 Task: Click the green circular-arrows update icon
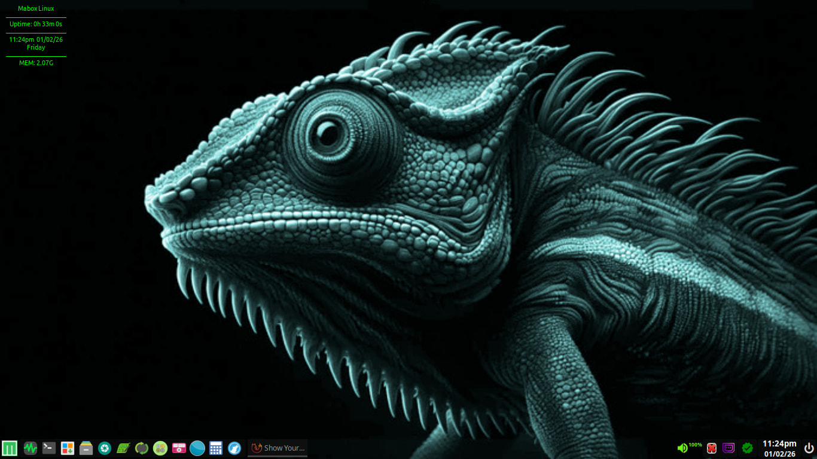tap(142, 448)
